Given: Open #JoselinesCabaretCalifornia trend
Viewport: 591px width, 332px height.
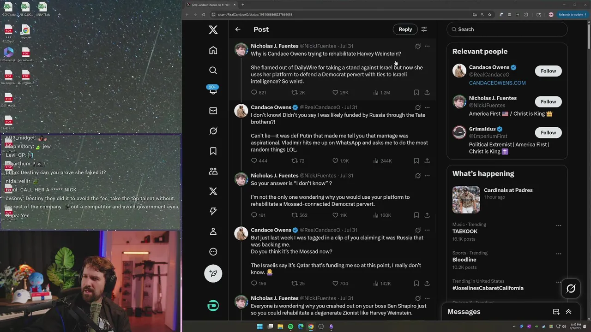Looking at the screenshot, I should pos(488,288).
